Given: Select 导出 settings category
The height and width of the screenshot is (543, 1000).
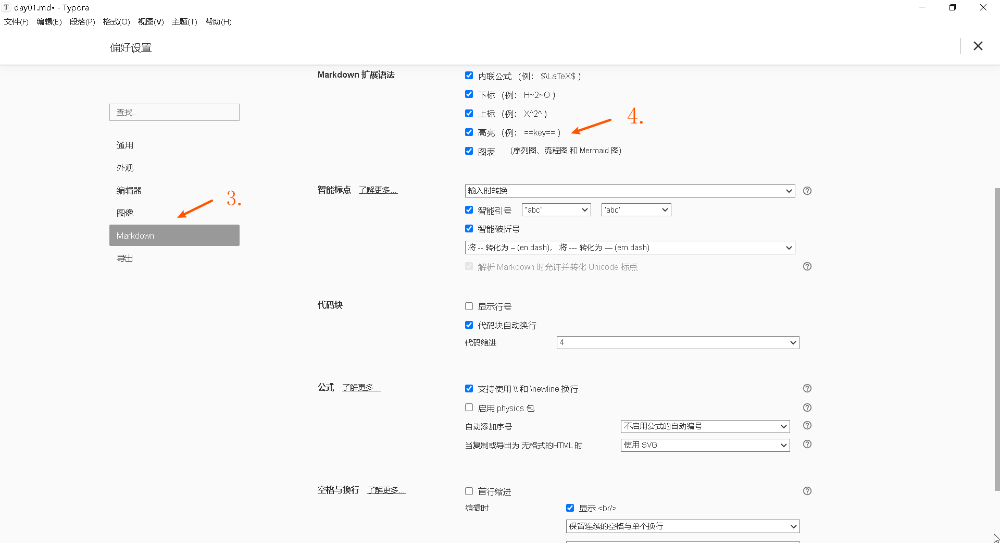Looking at the screenshot, I should tap(174, 258).
